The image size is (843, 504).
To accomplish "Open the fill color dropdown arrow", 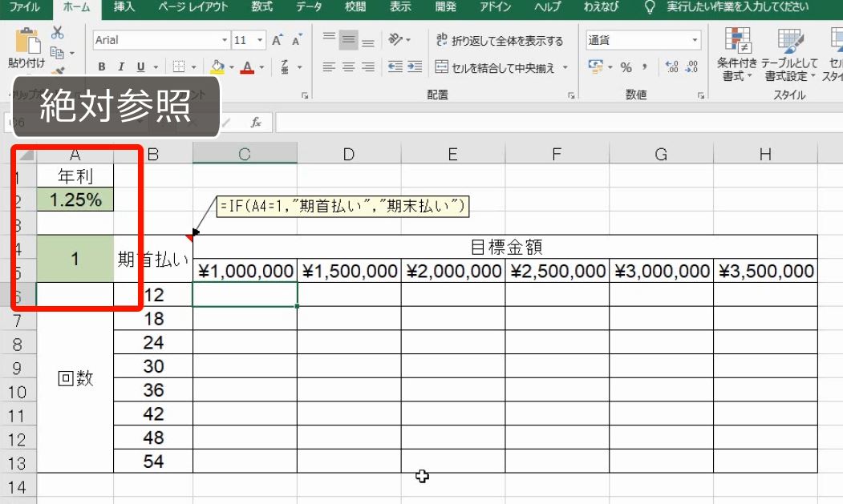I will coord(232,67).
